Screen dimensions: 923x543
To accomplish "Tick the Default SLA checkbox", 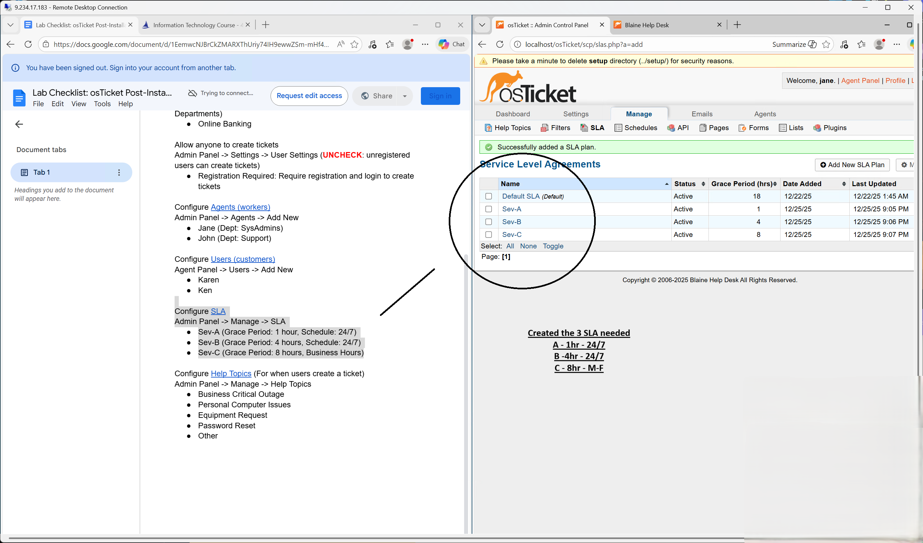I will point(489,196).
